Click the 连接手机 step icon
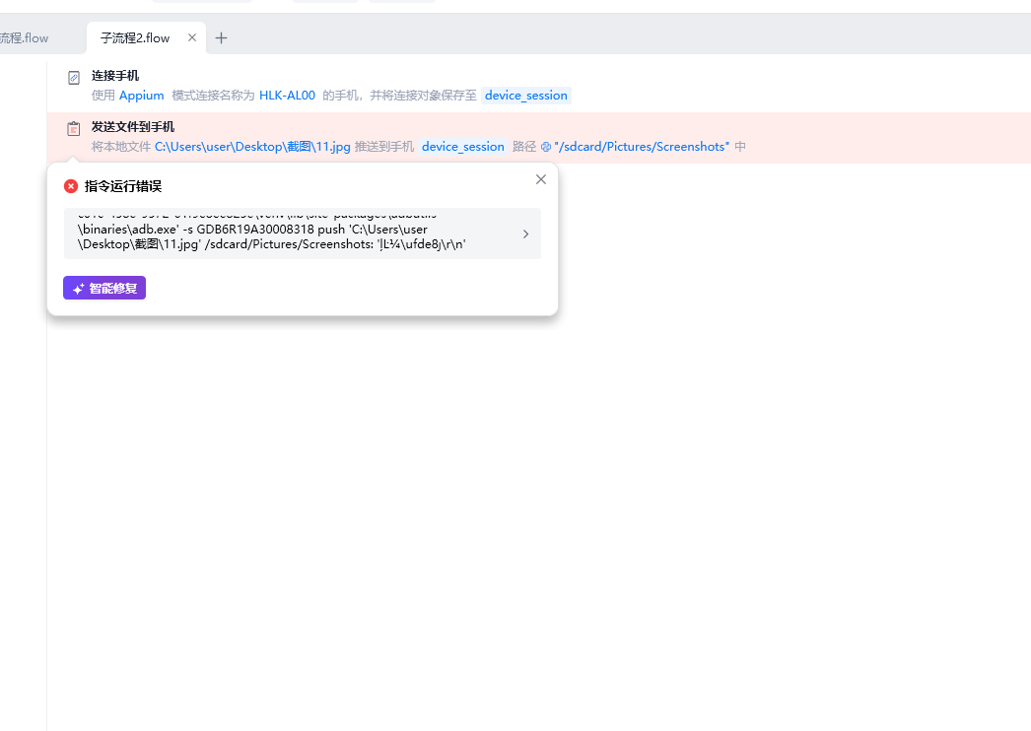The height and width of the screenshot is (731, 1031). (74, 78)
